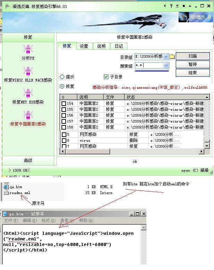Select the 提示 radio button
214x270 pixels.
62,77
